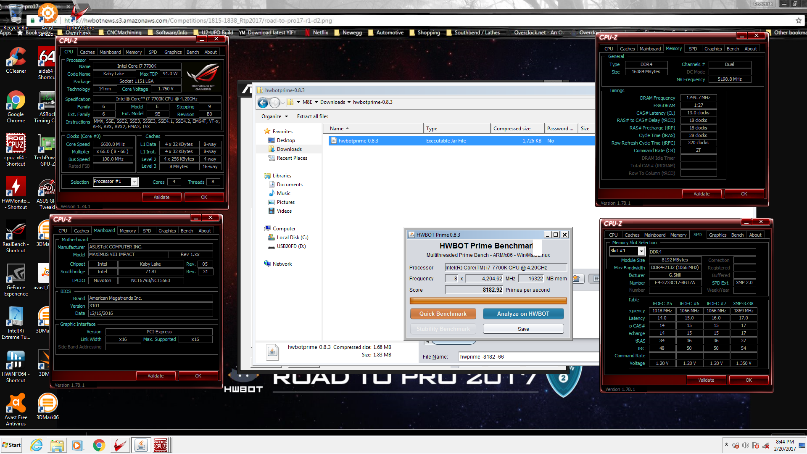Open Avast Free Antivirus icon
Image resolution: width=807 pixels, height=454 pixels.
16,409
